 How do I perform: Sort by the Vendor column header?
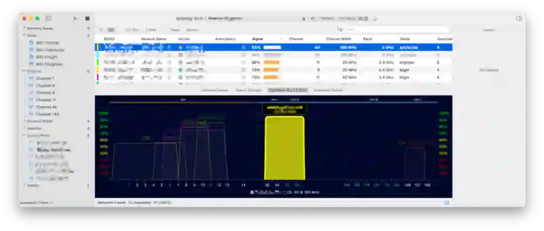[x=184, y=39]
